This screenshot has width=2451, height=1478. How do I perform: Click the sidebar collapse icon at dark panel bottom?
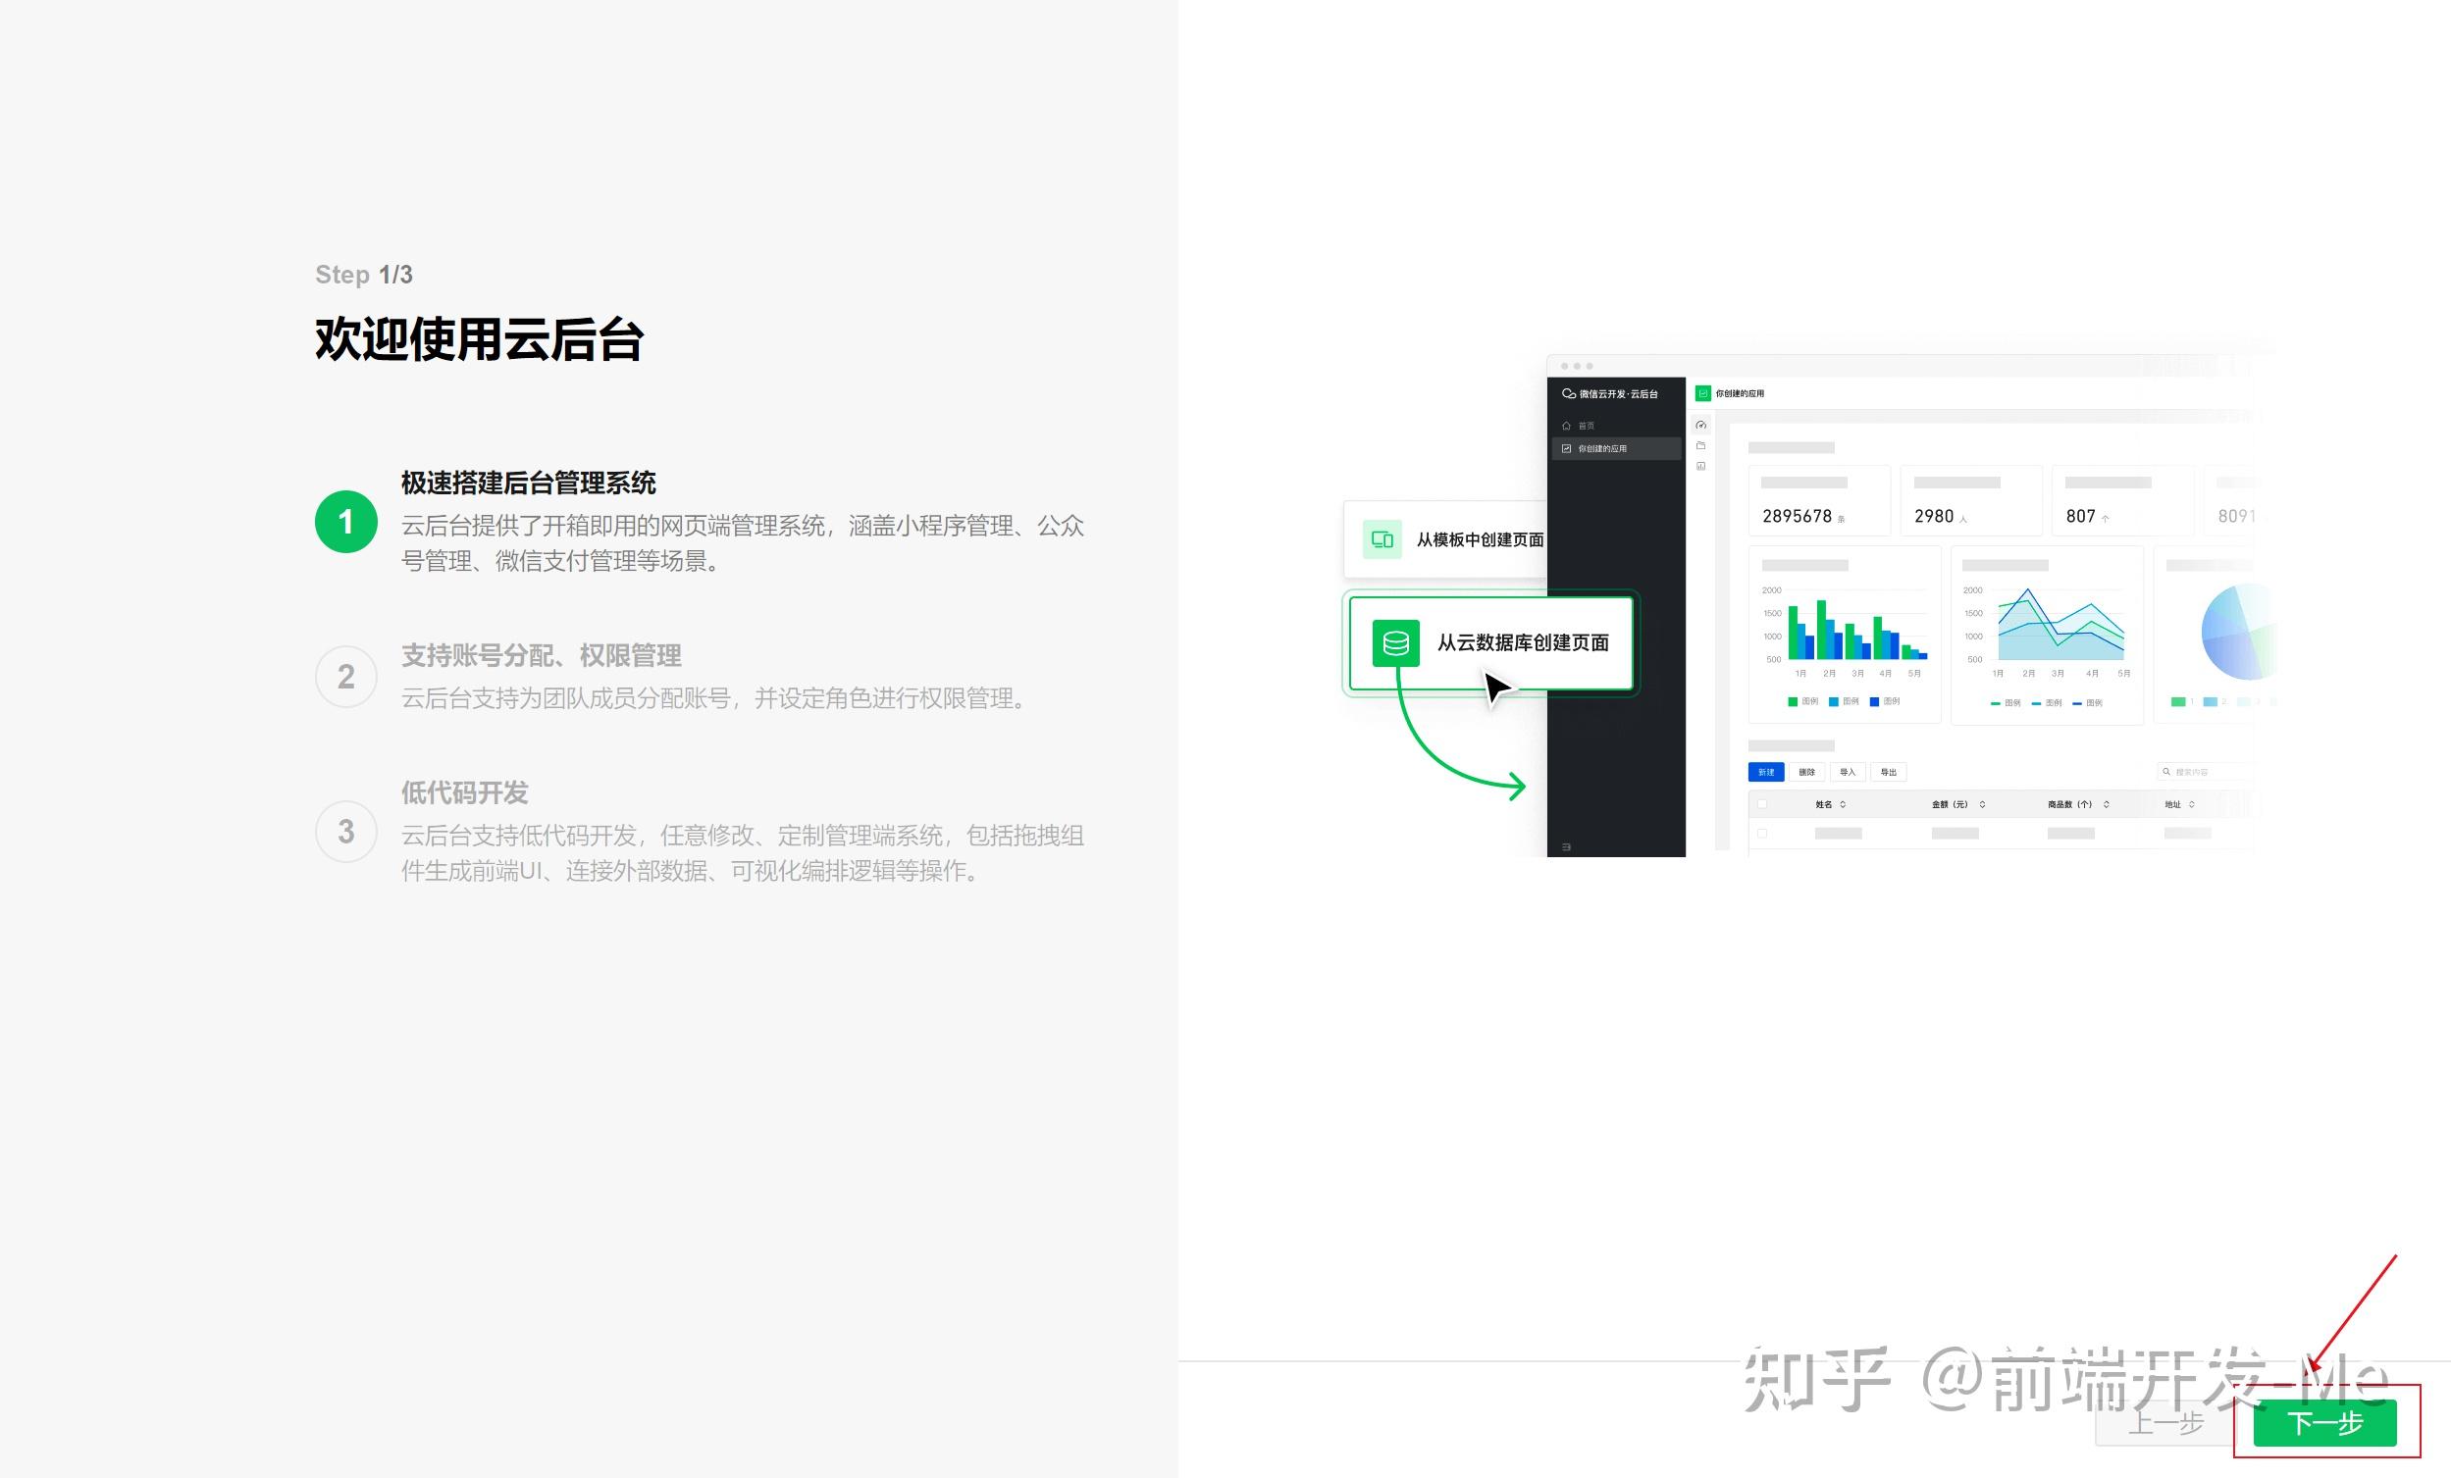(1567, 847)
